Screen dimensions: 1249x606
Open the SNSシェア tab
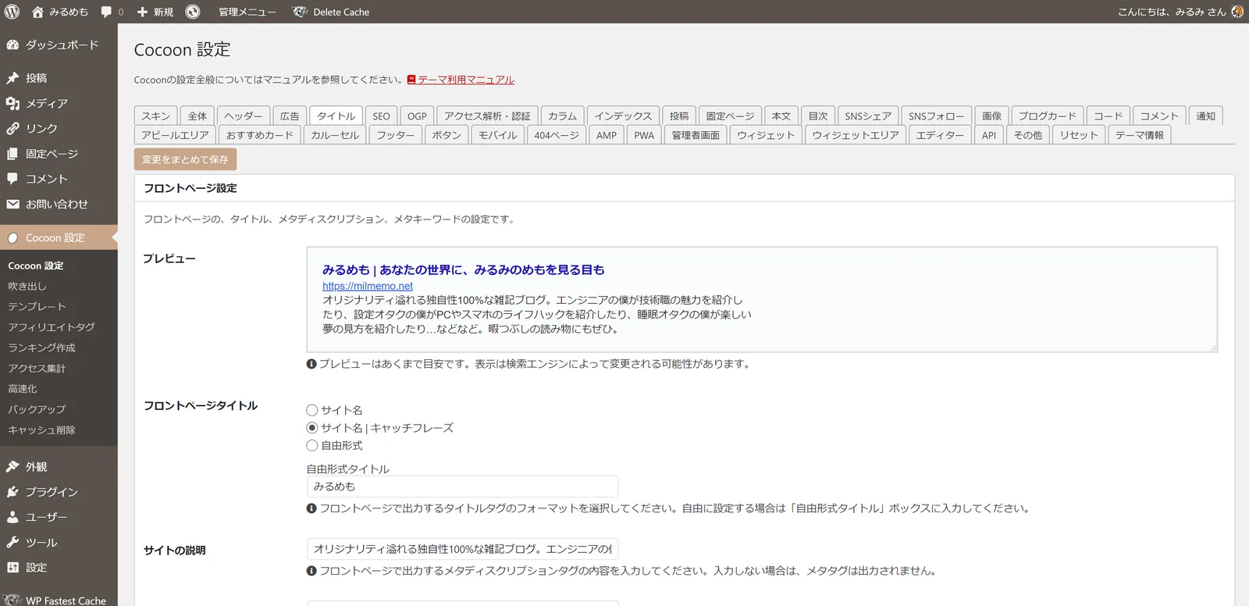point(868,116)
